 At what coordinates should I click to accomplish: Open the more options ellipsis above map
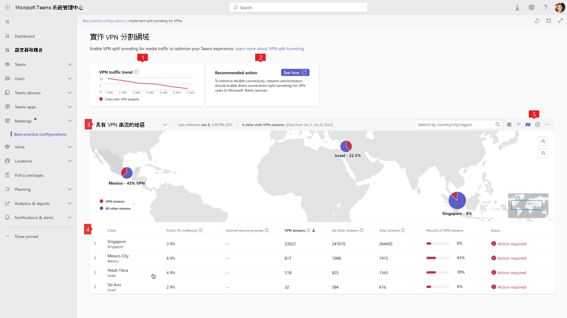tap(547, 125)
